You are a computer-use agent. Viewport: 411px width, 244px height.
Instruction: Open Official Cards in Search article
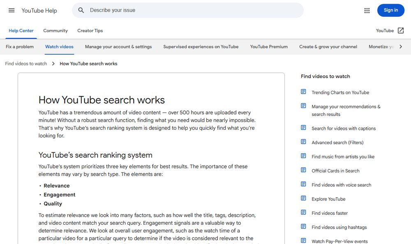pos(335,171)
